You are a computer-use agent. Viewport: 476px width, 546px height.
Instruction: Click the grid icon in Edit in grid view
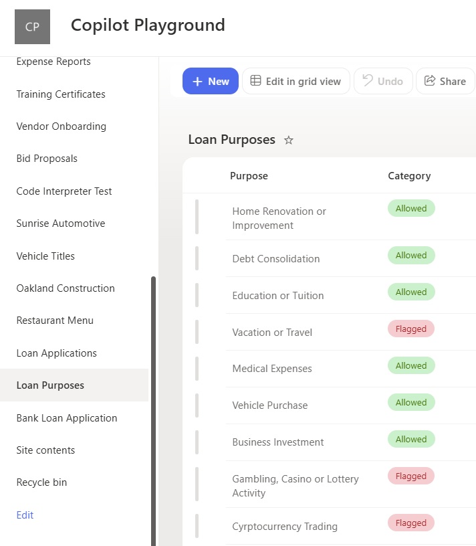(x=255, y=80)
